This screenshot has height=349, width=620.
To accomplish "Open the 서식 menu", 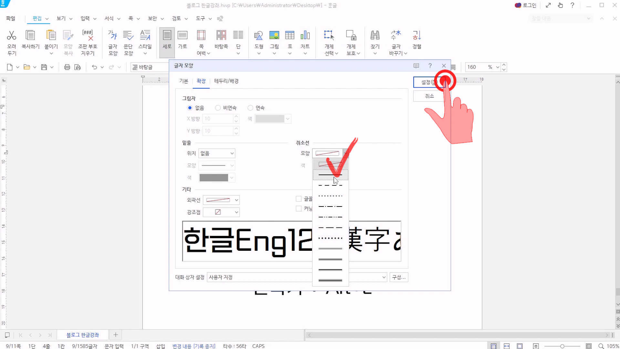I will click(x=109, y=18).
